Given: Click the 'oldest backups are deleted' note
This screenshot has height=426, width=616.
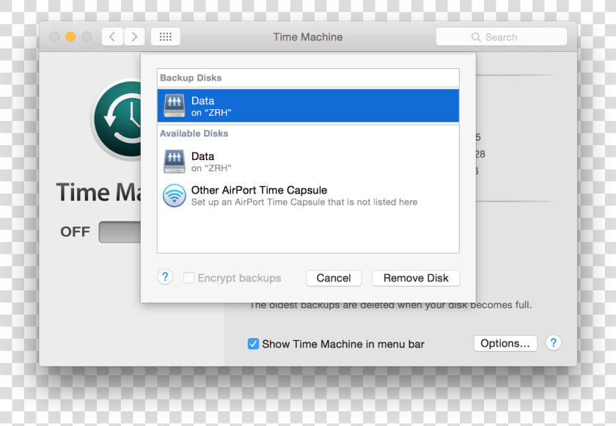Looking at the screenshot, I should pos(390,305).
